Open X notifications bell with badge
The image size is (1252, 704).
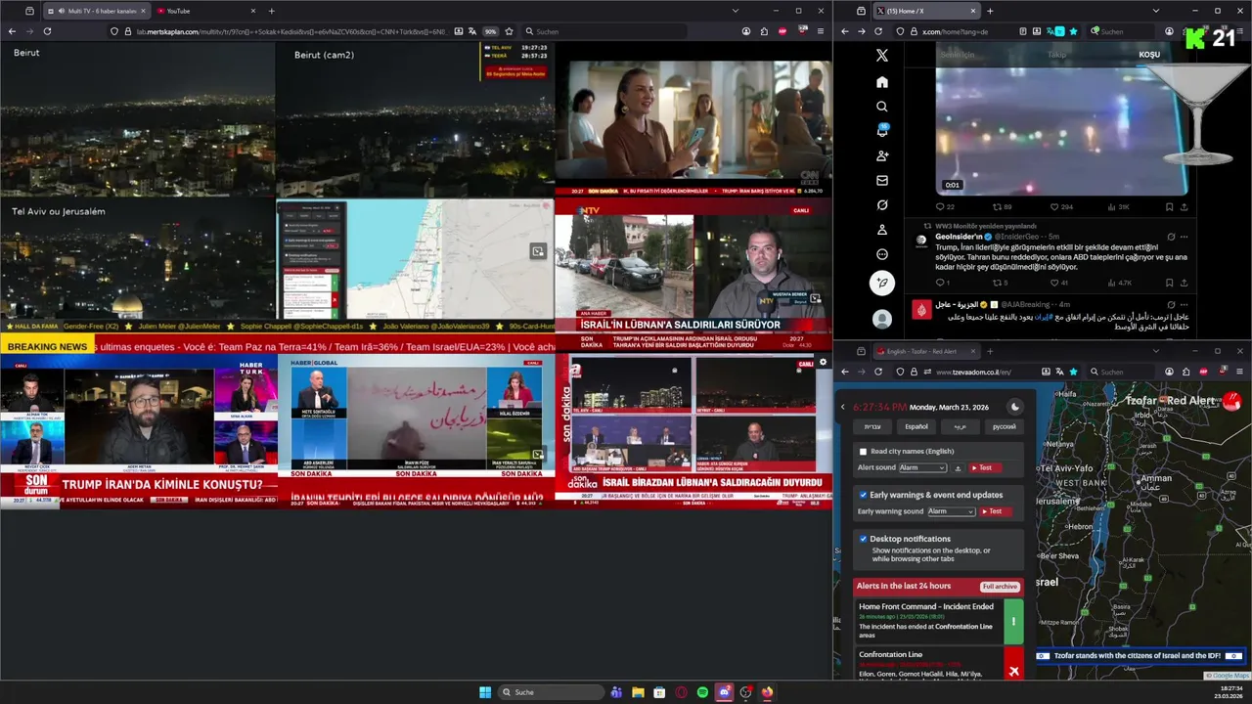881,131
